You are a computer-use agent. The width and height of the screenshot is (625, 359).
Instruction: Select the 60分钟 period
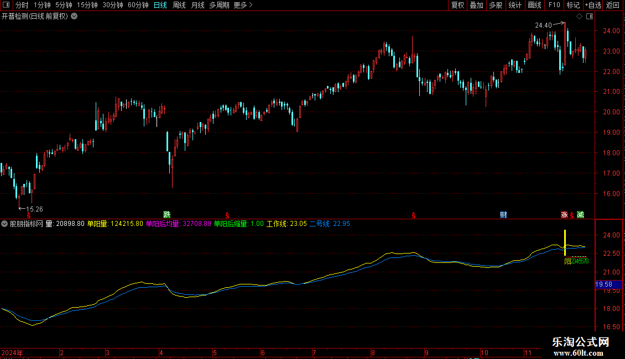(x=138, y=5)
